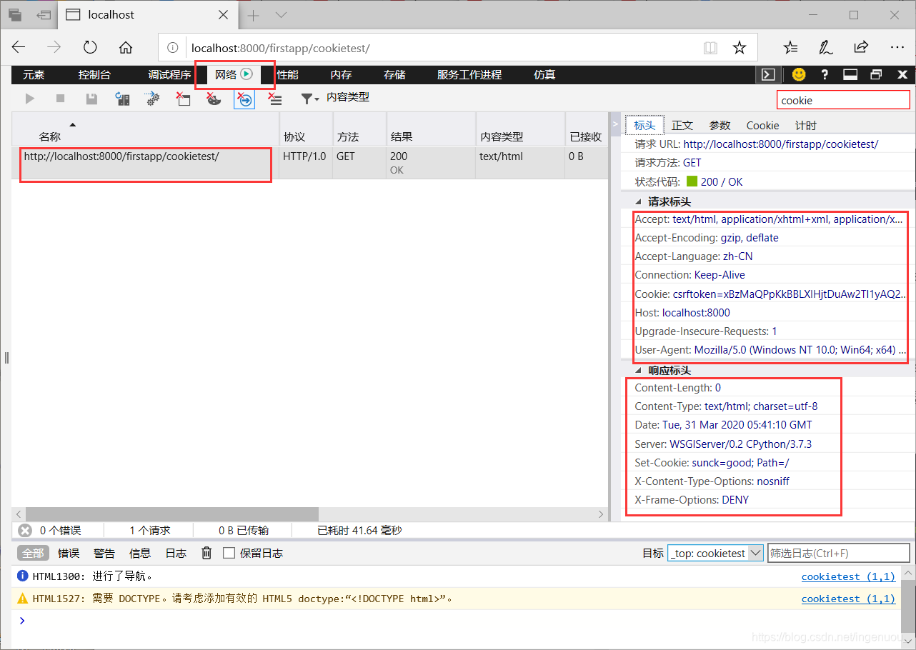The height and width of the screenshot is (650, 916).
Task: Undock DevTools into separate window
Action: tap(876, 74)
